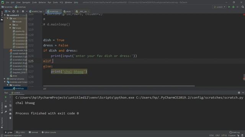The height and width of the screenshot is (137, 245).
Task: Expand External Libraries node
Action: (5, 79)
